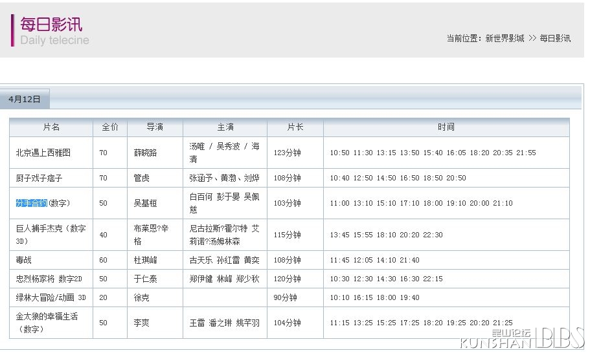Select the film title 毒战
This screenshot has width=590, height=355.
pos(24,260)
